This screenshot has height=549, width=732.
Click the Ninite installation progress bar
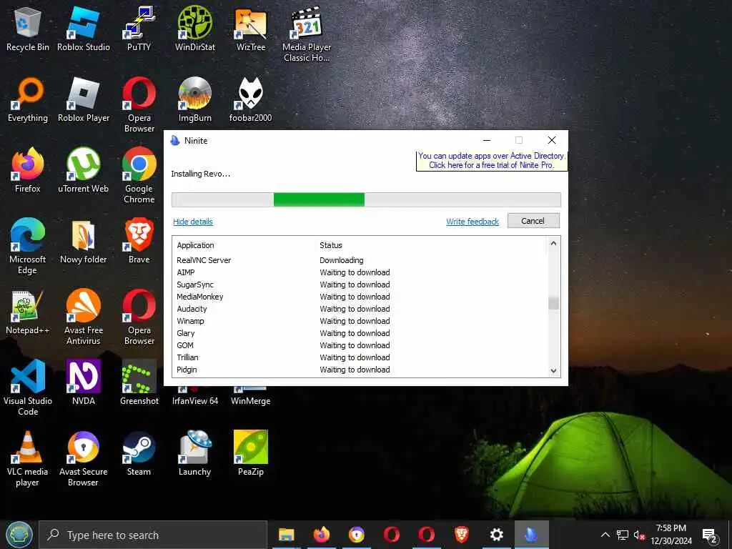tap(366, 199)
